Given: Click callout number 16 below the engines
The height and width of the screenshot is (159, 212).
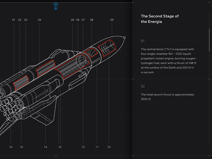Looking at the screenshot, I should 11,147.
